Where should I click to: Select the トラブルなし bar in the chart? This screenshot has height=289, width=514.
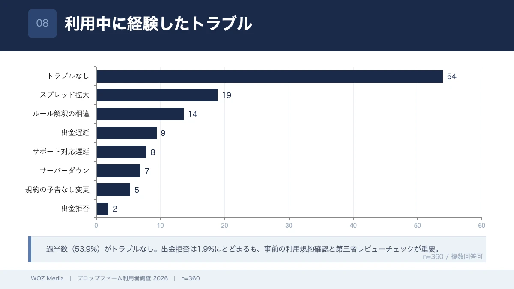tap(269, 77)
